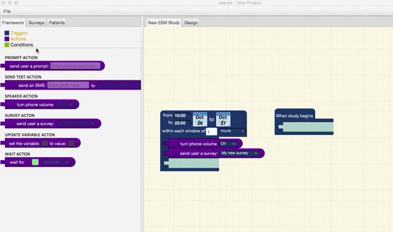Click the green Conditions color square
Image resolution: width=393 pixels, height=232 pixels.
[x=7, y=45]
